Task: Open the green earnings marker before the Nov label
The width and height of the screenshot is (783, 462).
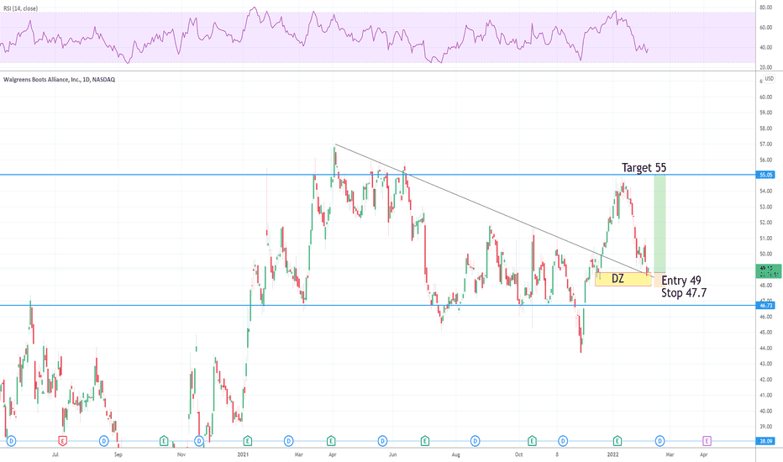Action: [x=164, y=441]
